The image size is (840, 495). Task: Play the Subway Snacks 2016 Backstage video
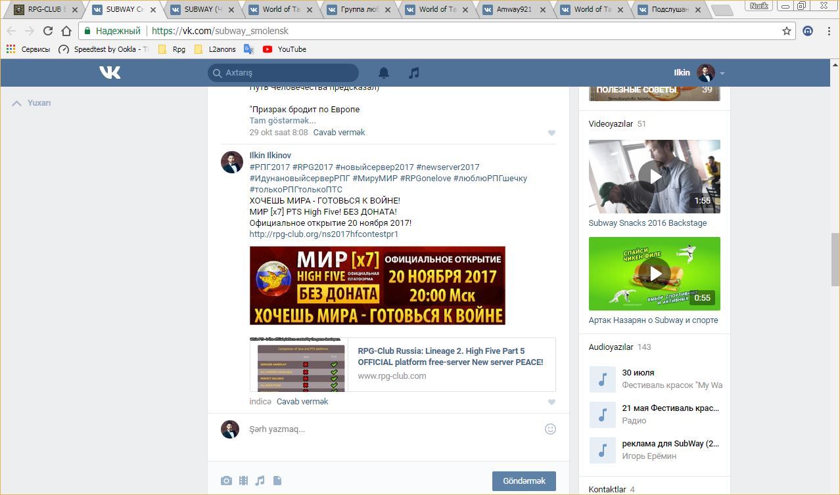click(x=654, y=176)
